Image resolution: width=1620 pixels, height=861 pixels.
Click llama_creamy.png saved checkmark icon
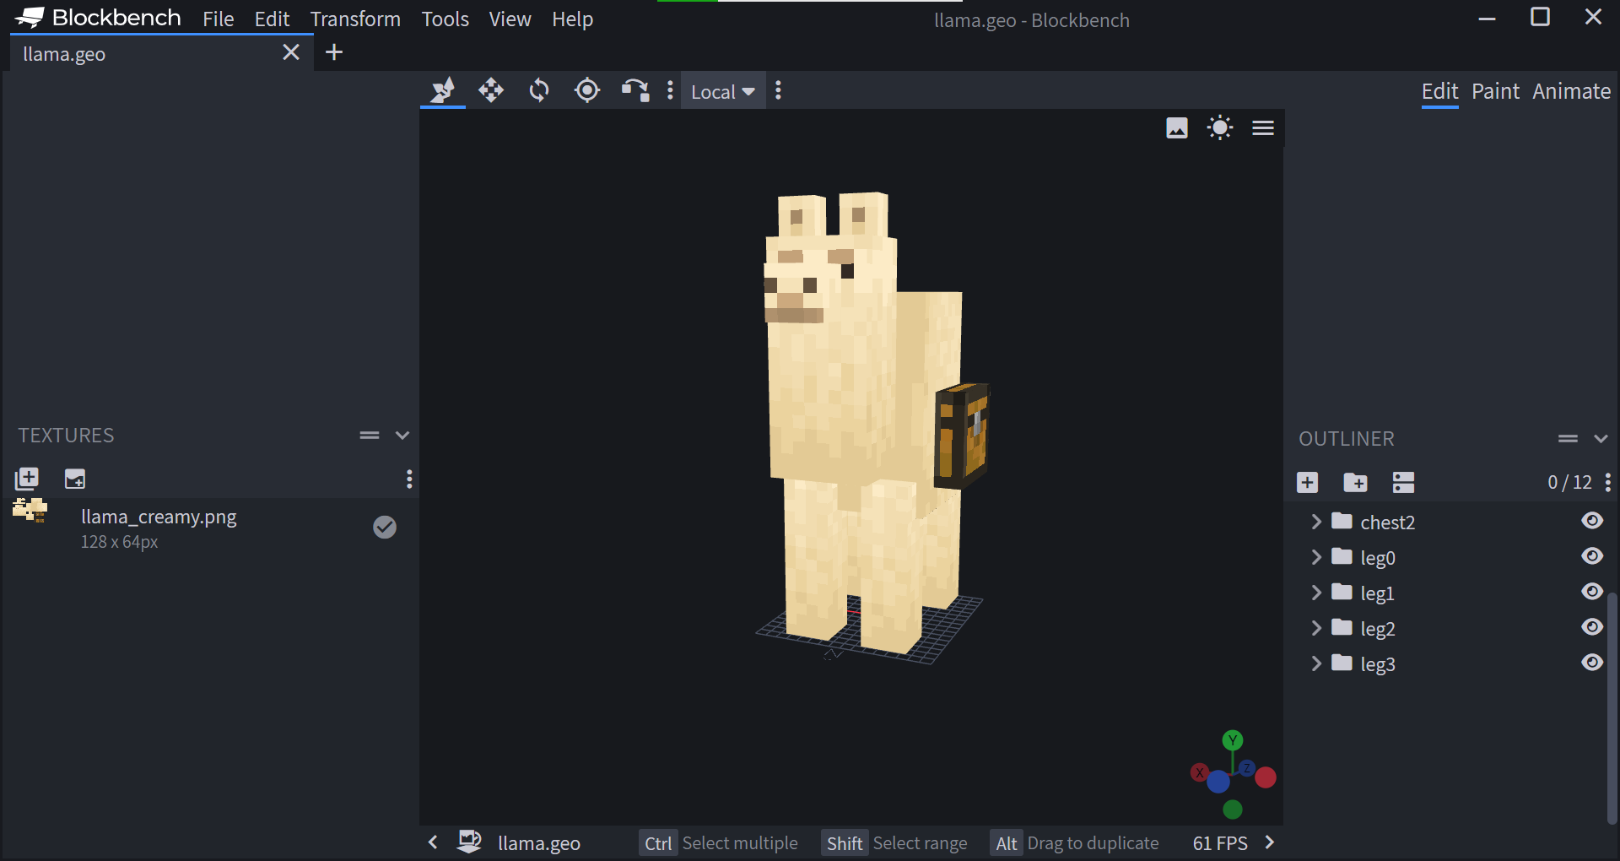pyautogui.click(x=385, y=528)
